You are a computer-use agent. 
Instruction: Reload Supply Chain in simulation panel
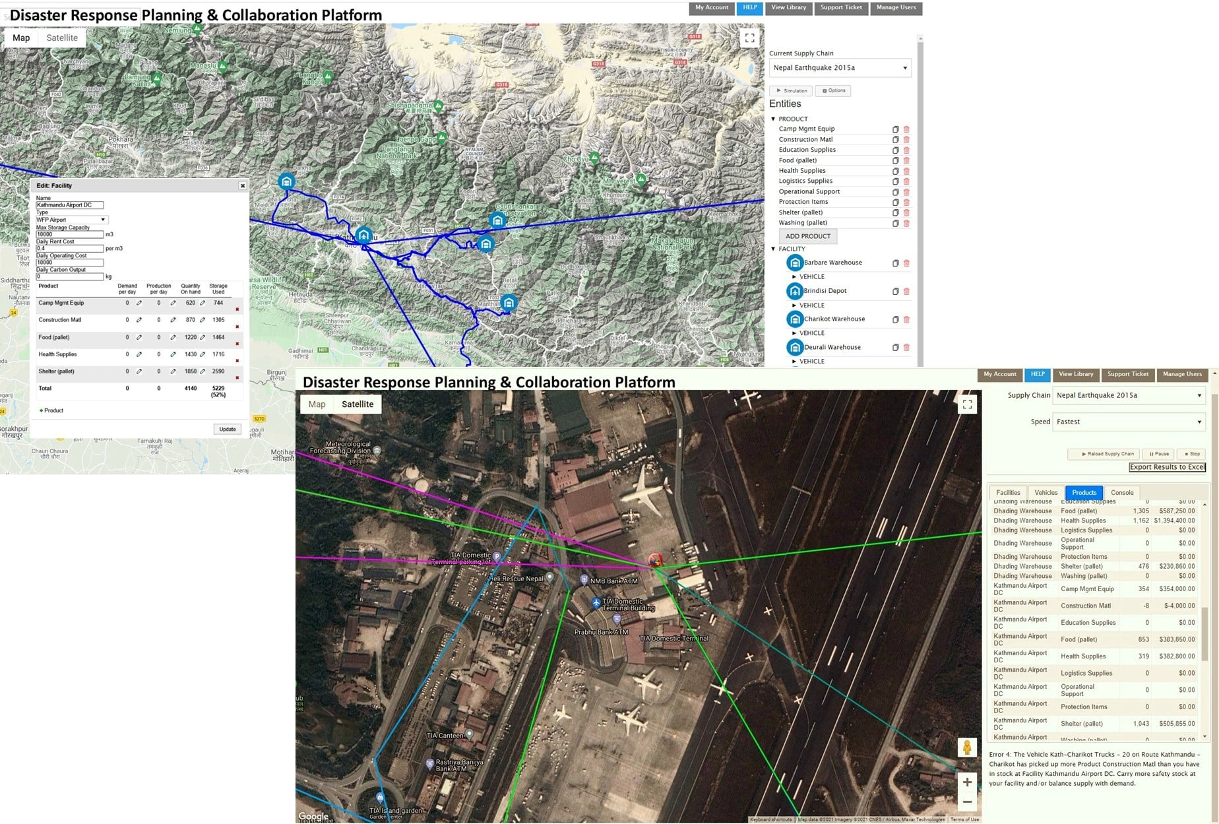[1104, 454]
